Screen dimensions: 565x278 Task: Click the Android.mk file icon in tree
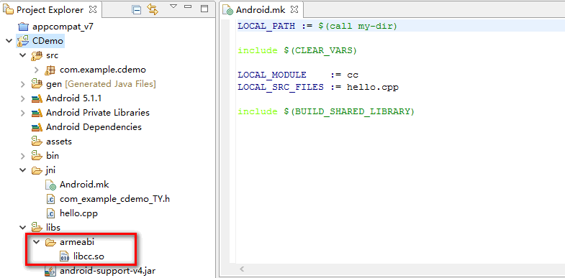[x=51, y=185]
